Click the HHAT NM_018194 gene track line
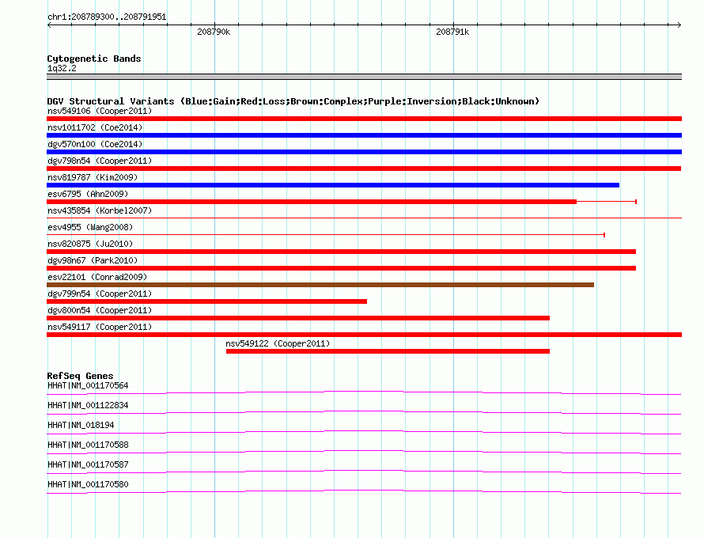The width and height of the screenshot is (704, 538). point(364,433)
